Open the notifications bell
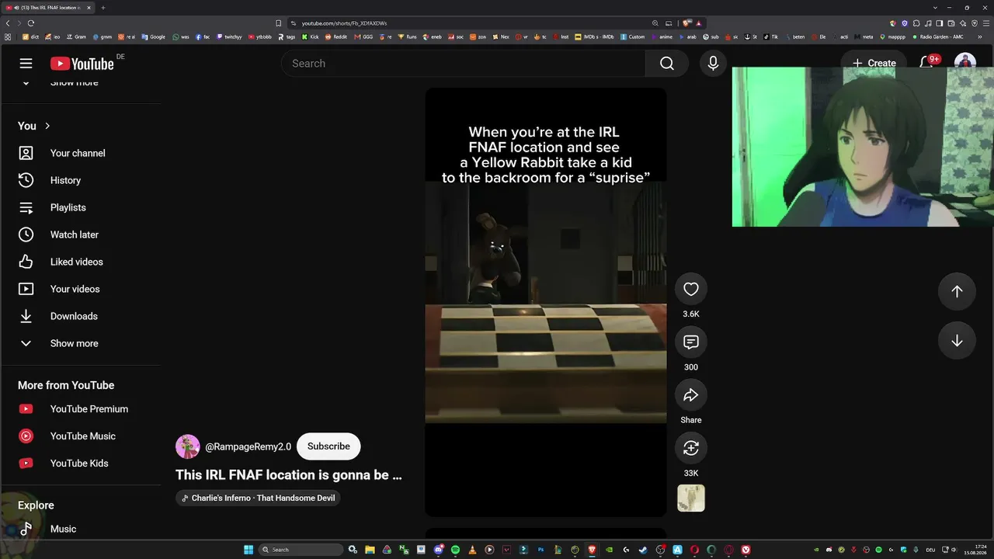 (926, 63)
